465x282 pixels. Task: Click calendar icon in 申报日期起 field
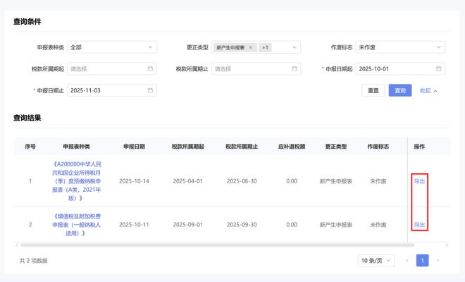coord(439,69)
